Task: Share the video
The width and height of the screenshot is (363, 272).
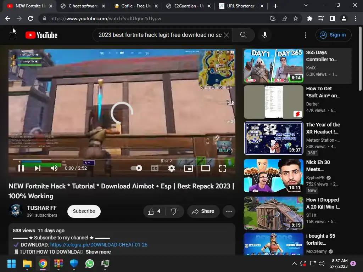Action: point(203,211)
